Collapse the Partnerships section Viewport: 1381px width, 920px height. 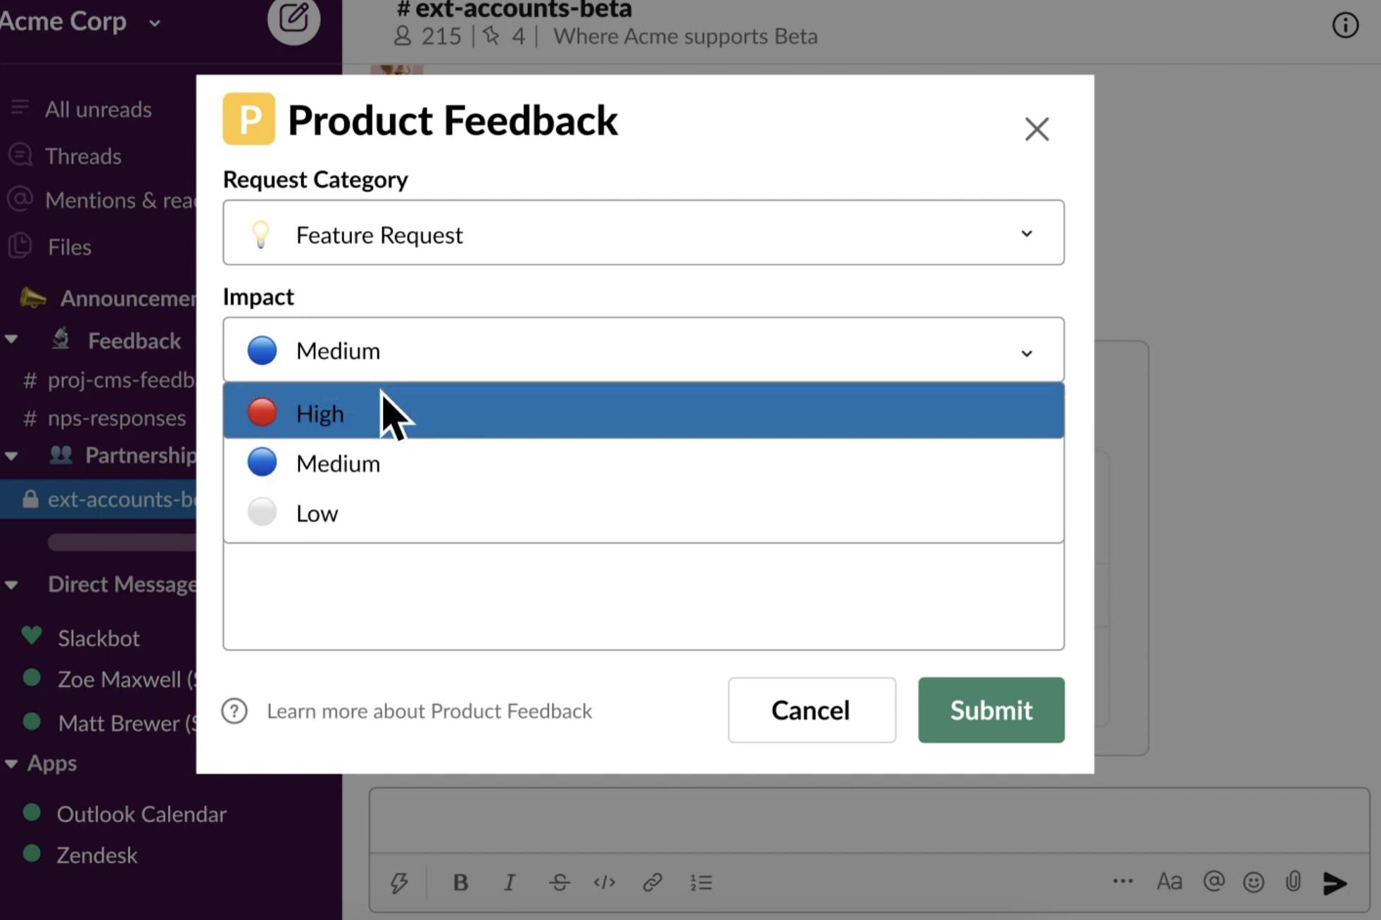pyautogui.click(x=11, y=456)
